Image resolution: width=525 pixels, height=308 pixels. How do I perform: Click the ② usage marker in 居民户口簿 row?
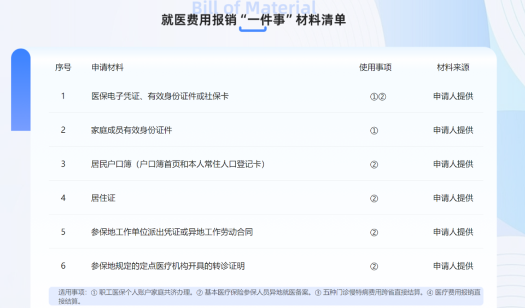click(374, 164)
